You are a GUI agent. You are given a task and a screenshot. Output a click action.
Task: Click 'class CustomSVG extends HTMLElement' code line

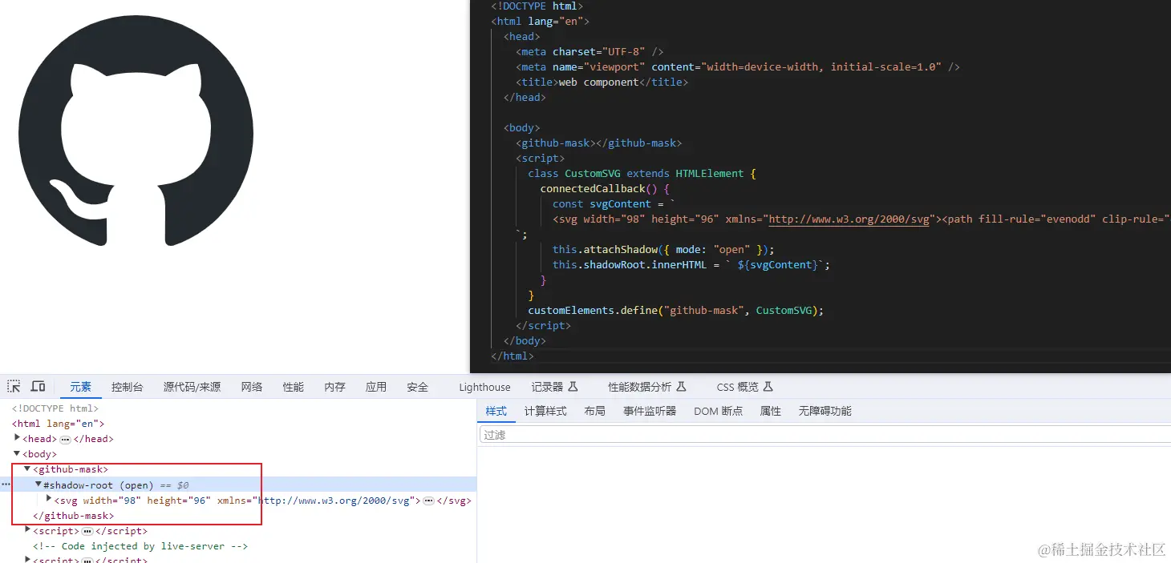click(x=642, y=173)
